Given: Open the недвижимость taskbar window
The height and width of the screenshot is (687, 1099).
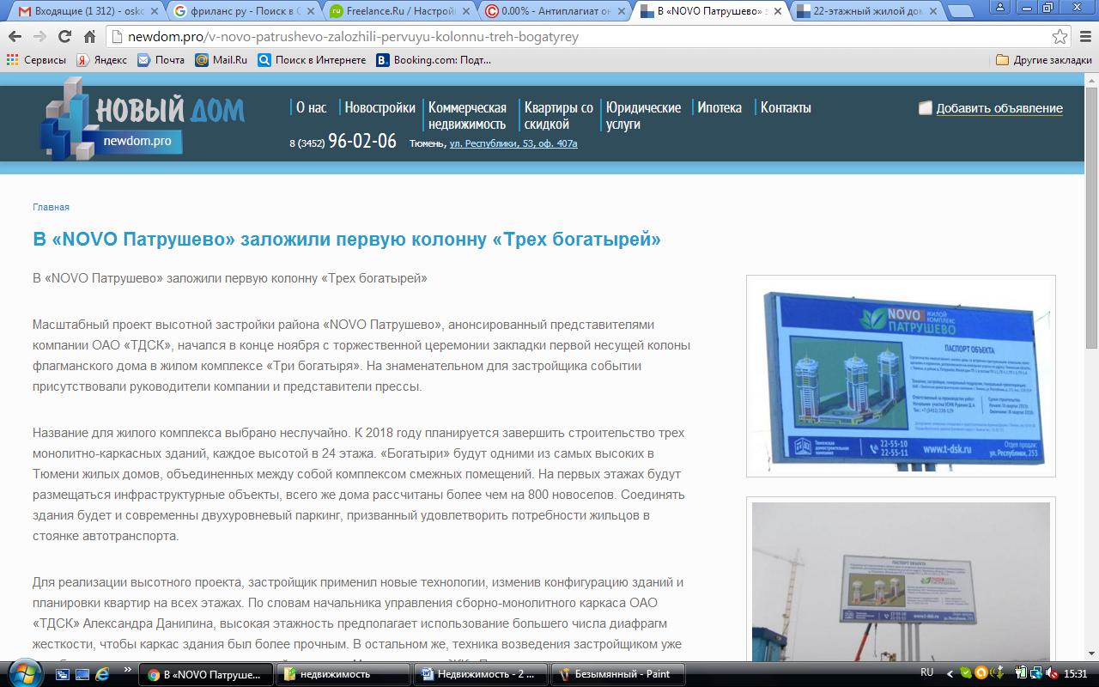Looking at the screenshot, I should point(343,674).
